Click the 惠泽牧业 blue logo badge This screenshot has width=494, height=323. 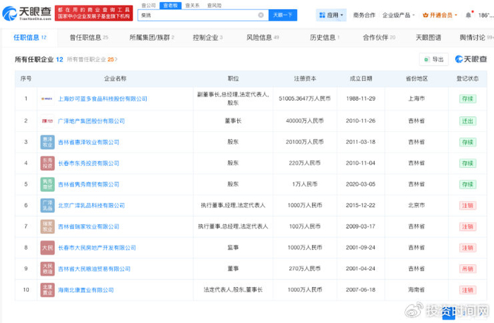click(47, 142)
